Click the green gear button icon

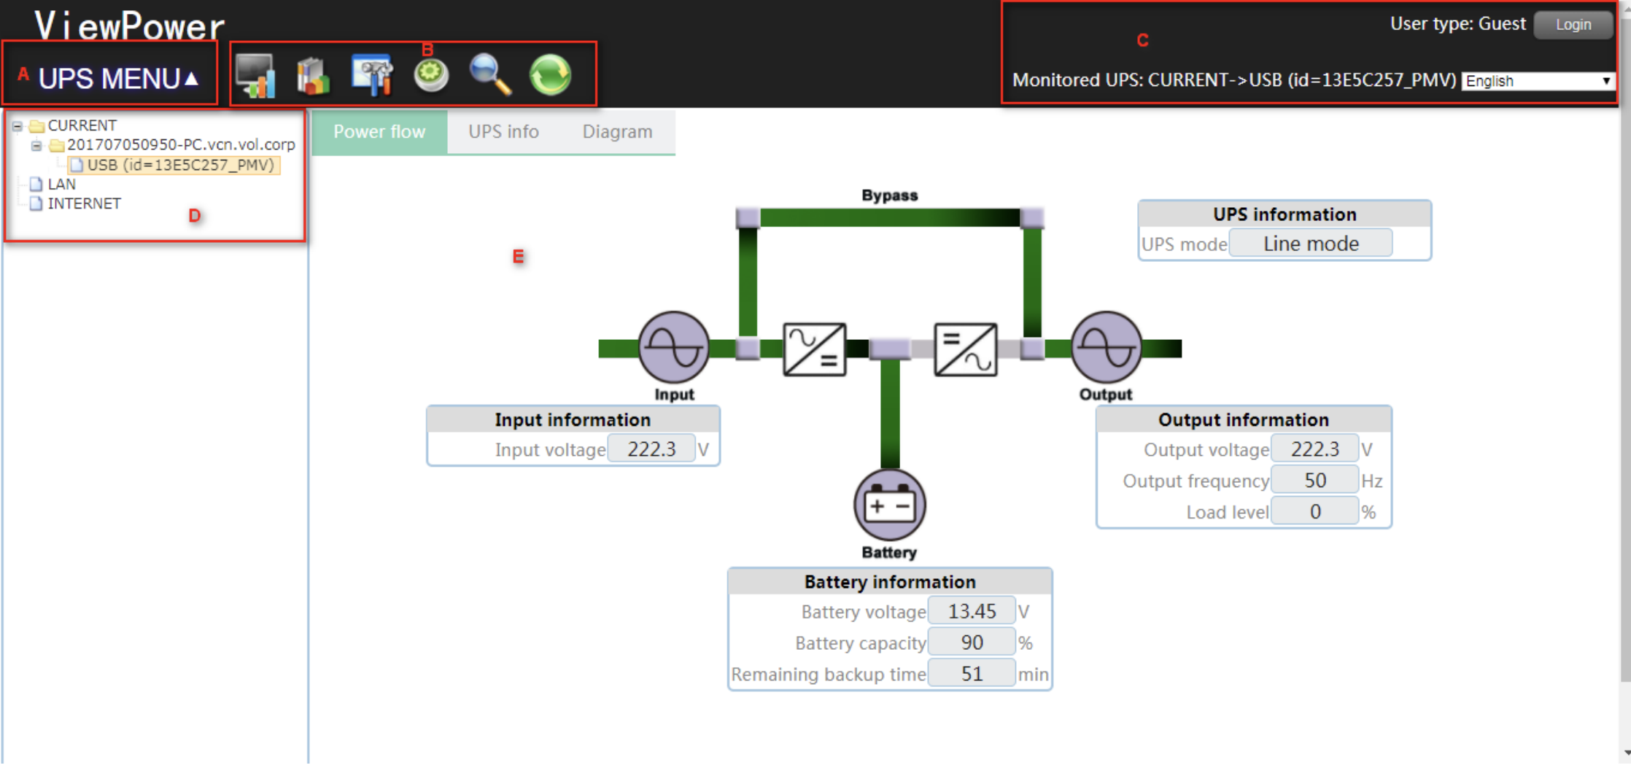coord(431,75)
